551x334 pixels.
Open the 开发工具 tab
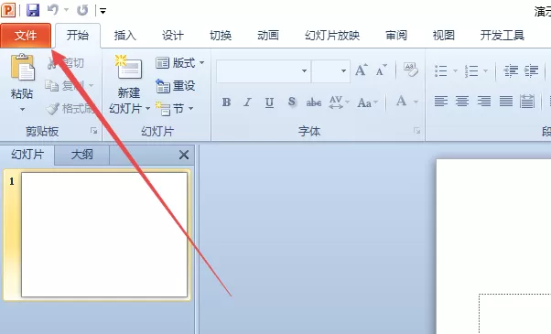(502, 35)
